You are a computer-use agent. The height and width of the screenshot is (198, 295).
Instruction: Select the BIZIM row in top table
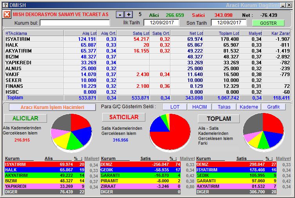pos(147,56)
